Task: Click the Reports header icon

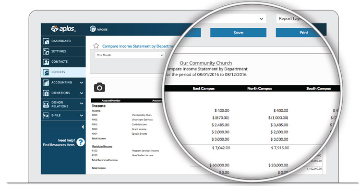Action: [x=93, y=29]
